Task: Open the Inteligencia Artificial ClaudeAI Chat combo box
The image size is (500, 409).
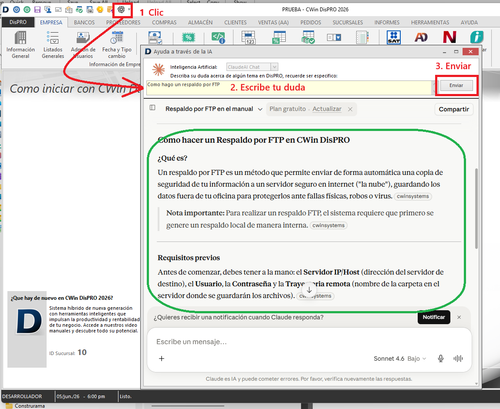Action: (x=252, y=67)
